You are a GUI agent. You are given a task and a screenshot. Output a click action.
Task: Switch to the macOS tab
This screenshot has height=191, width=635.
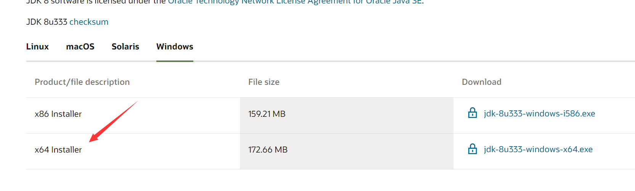tap(80, 46)
